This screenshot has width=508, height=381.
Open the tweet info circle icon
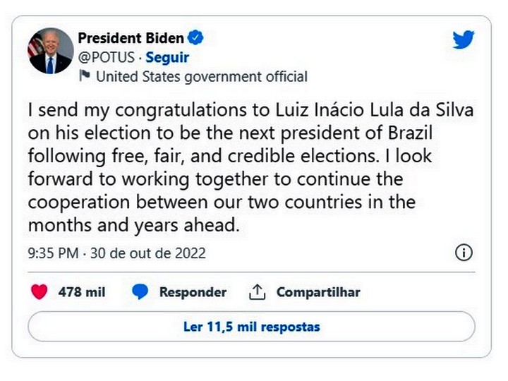click(x=464, y=253)
